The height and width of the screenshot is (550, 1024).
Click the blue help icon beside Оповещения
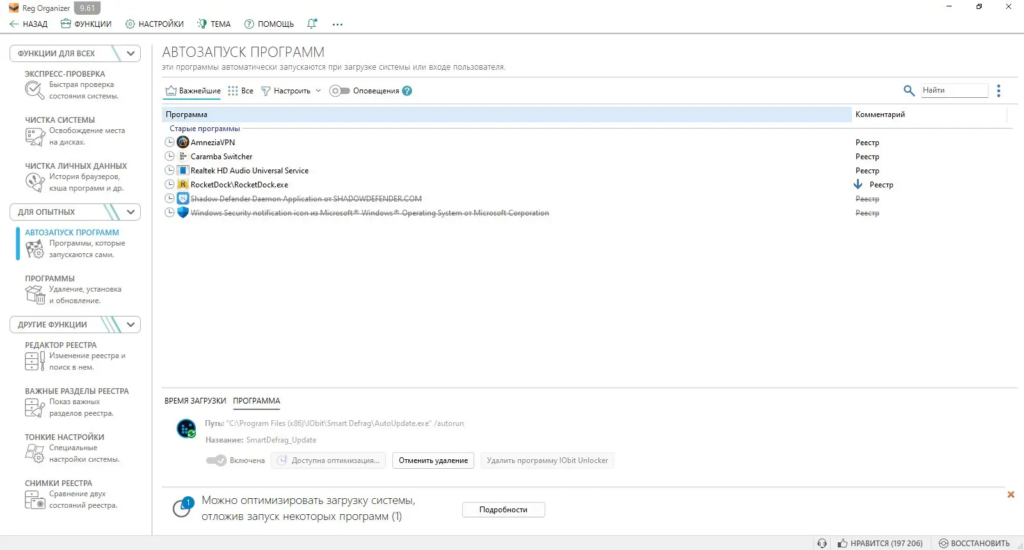pyautogui.click(x=407, y=91)
